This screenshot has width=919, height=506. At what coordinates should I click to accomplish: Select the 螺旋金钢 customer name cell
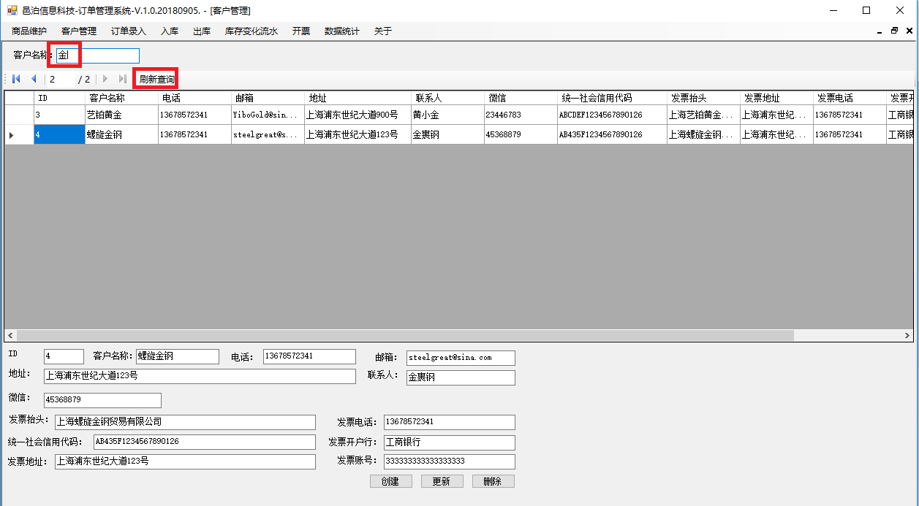(121, 134)
